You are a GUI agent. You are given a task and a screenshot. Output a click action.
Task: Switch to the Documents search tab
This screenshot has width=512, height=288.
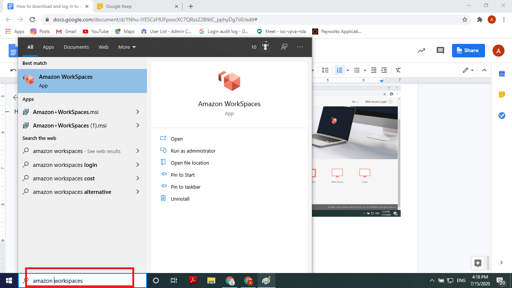pos(76,47)
